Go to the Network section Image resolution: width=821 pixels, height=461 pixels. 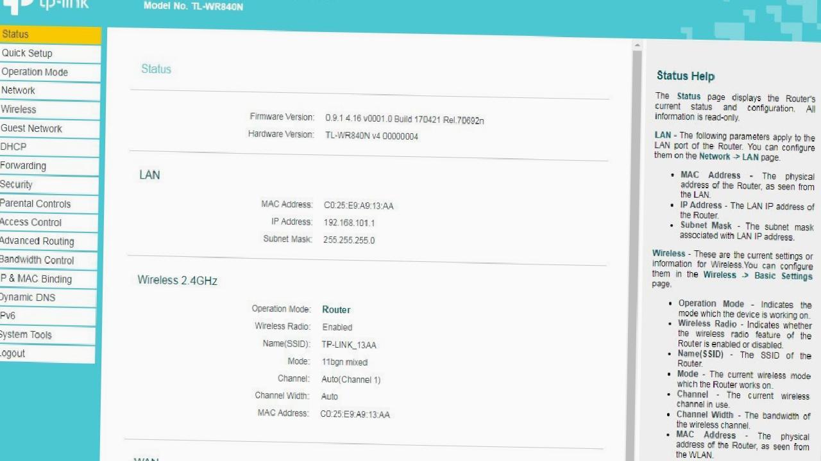click(49, 91)
